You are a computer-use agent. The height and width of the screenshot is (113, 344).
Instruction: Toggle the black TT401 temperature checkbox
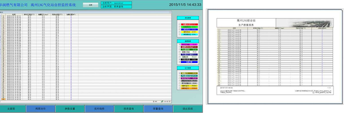(180, 59)
